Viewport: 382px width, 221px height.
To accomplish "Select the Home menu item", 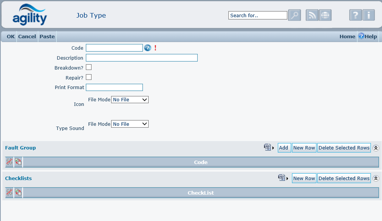I will tap(347, 36).
